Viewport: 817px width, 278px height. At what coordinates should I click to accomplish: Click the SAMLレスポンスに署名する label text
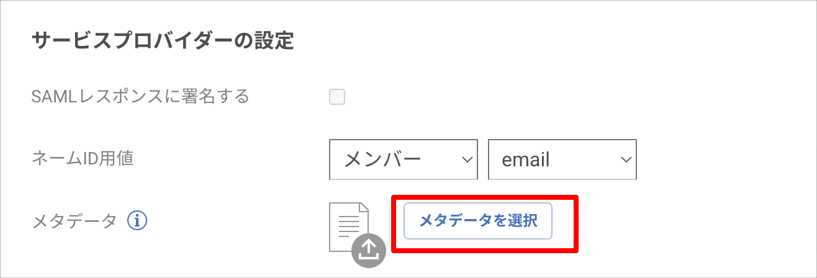[140, 96]
